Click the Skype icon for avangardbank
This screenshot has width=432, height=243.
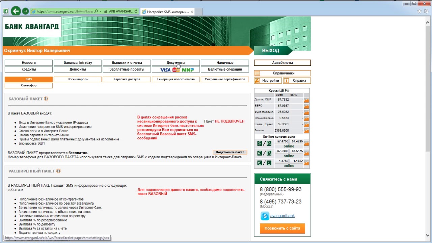pyautogui.click(x=265, y=216)
